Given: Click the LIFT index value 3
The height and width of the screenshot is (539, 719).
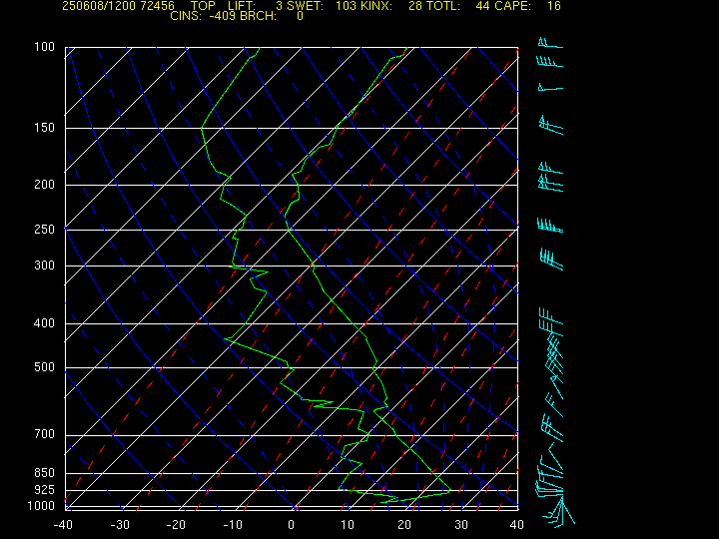Looking at the screenshot, I should pos(280,6).
